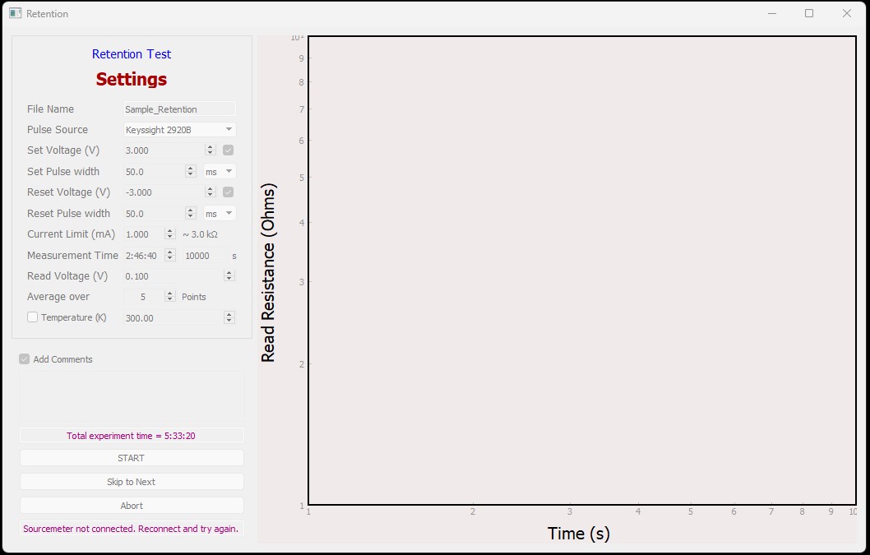Viewport: 870px width, 555px height.
Task: Increase Read Voltage with up arrow
Action: tap(229, 272)
